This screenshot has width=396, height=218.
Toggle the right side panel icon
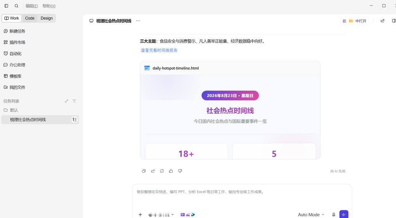394,21
